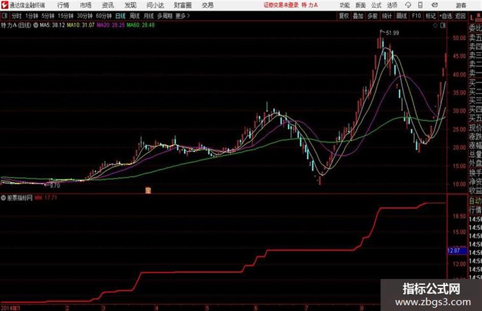The height and width of the screenshot is (311, 482).
Task: Click the 股票指标网 indicator name
Action: (x=20, y=198)
